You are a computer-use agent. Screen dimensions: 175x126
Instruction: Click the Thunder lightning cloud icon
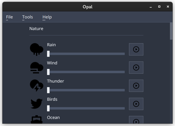coord(36,86)
